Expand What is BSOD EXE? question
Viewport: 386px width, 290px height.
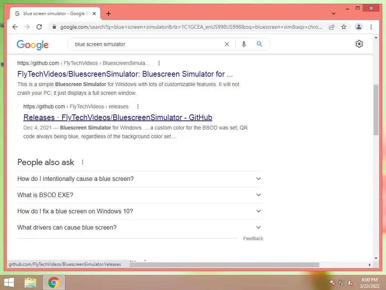point(140,195)
